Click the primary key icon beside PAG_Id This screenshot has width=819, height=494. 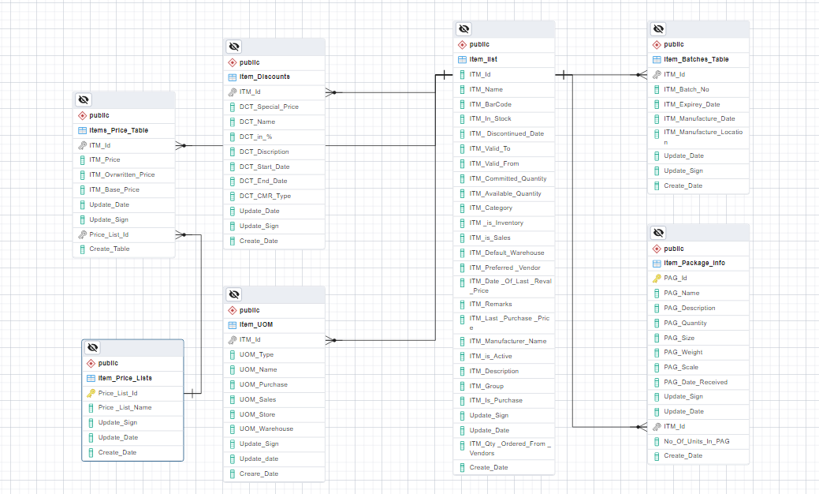point(657,278)
